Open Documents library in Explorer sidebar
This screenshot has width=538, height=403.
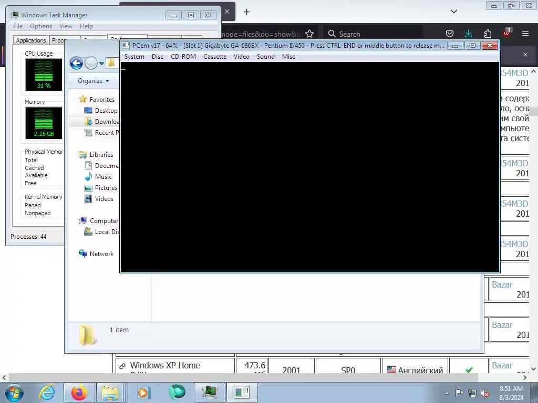pyautogui.click(x=107, y=165)
